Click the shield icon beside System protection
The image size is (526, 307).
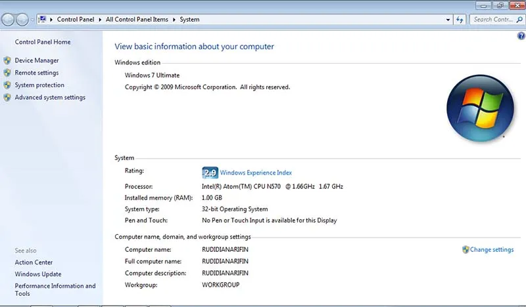[7, 85]
